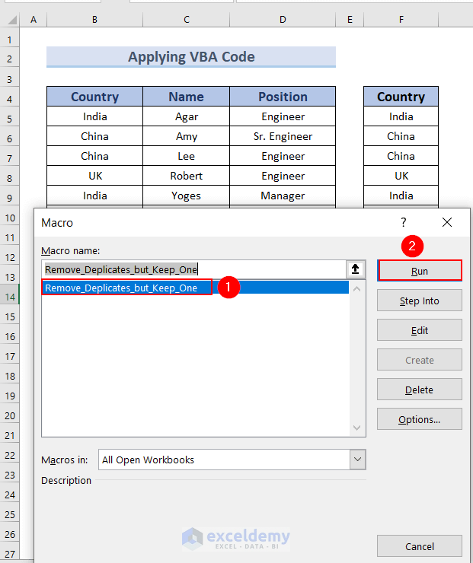Viewport: 473px width, 563px height.
Task: Select Remove_Deplicates_but_Keep_One in macro list
Action: point(195,288)
